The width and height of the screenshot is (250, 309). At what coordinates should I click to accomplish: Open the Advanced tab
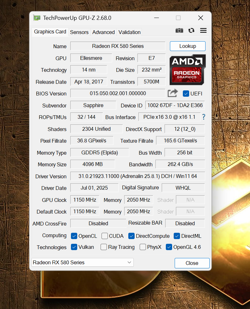click(x=103, y=32)
